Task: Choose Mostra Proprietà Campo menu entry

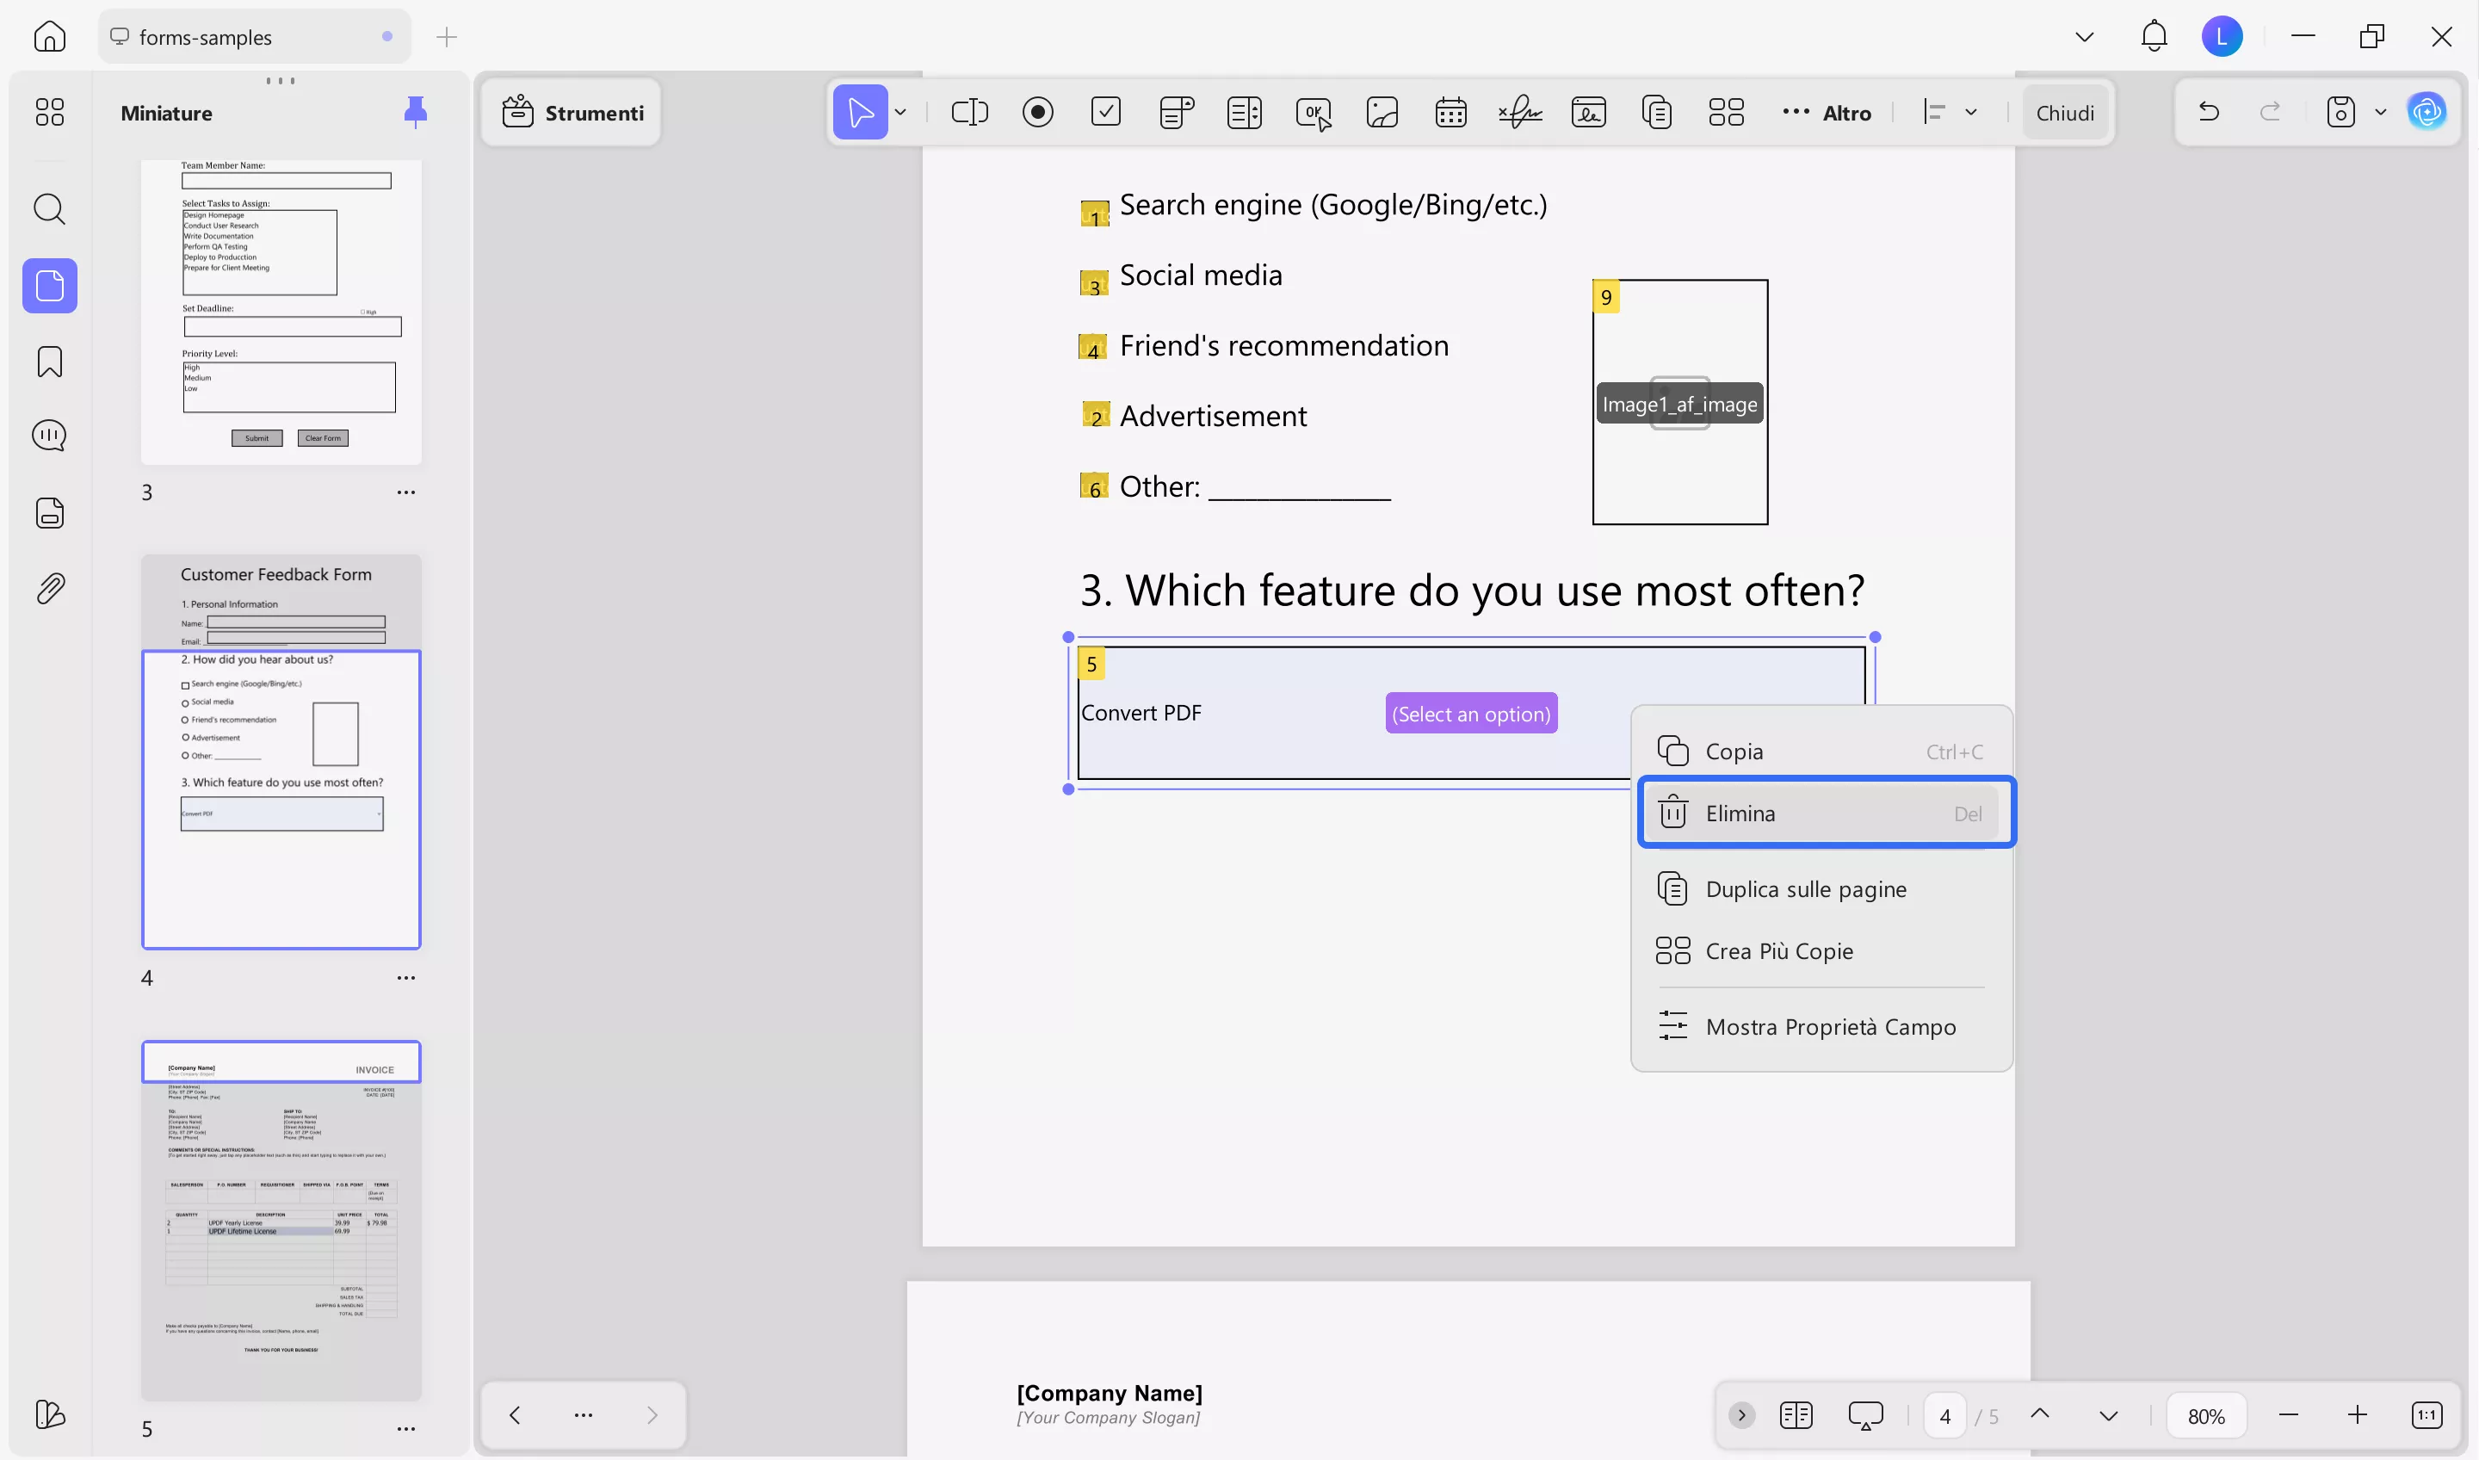Action: pyautogui.click(x=1829, y=1026)
